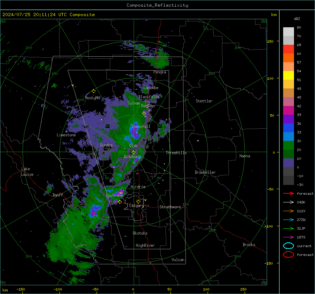Click the Banff town label
This screenshot has width=315, height=294.
point(58,195)
